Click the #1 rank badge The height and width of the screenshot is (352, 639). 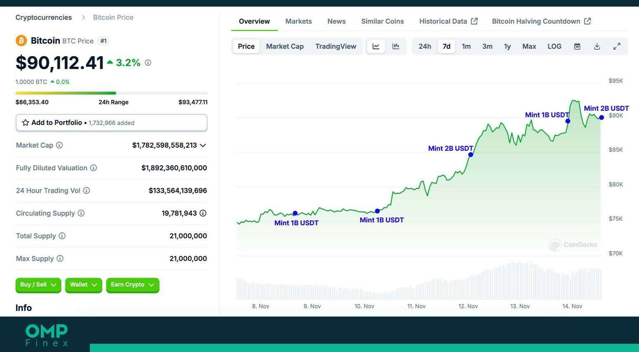(x=103, y=41)
